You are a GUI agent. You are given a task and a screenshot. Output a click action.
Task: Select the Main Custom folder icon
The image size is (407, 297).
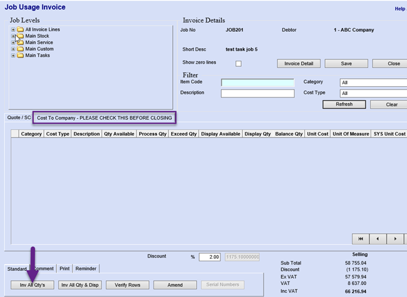21,49
